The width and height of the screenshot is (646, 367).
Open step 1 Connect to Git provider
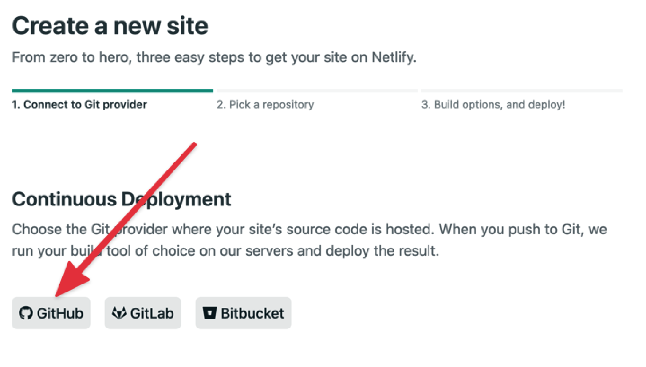[x=79, y=105]
